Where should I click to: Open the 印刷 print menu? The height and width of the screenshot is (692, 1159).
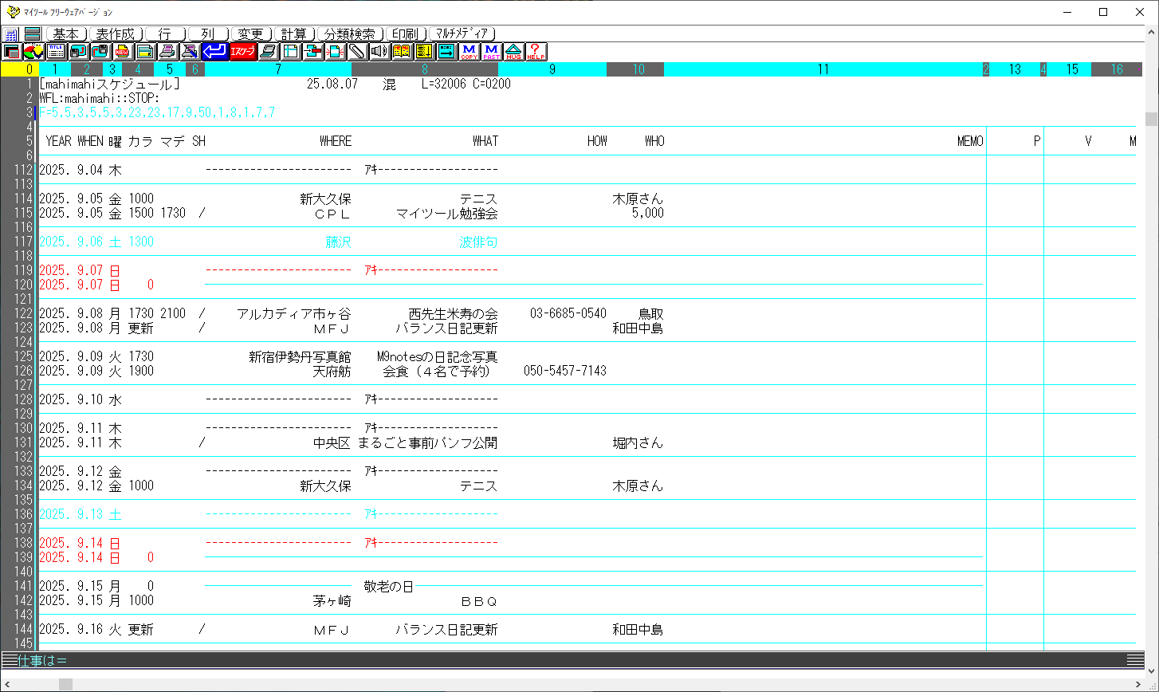pos(405,34)
